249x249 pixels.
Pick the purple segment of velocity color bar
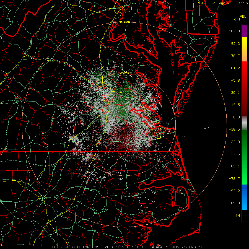[244, 31]
